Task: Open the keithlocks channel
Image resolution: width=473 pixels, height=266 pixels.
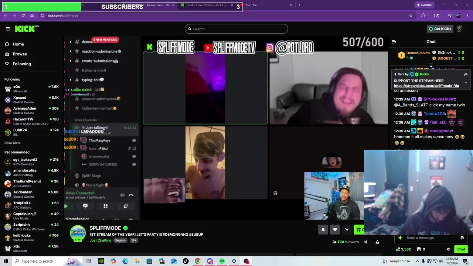Action: point(31,238)
